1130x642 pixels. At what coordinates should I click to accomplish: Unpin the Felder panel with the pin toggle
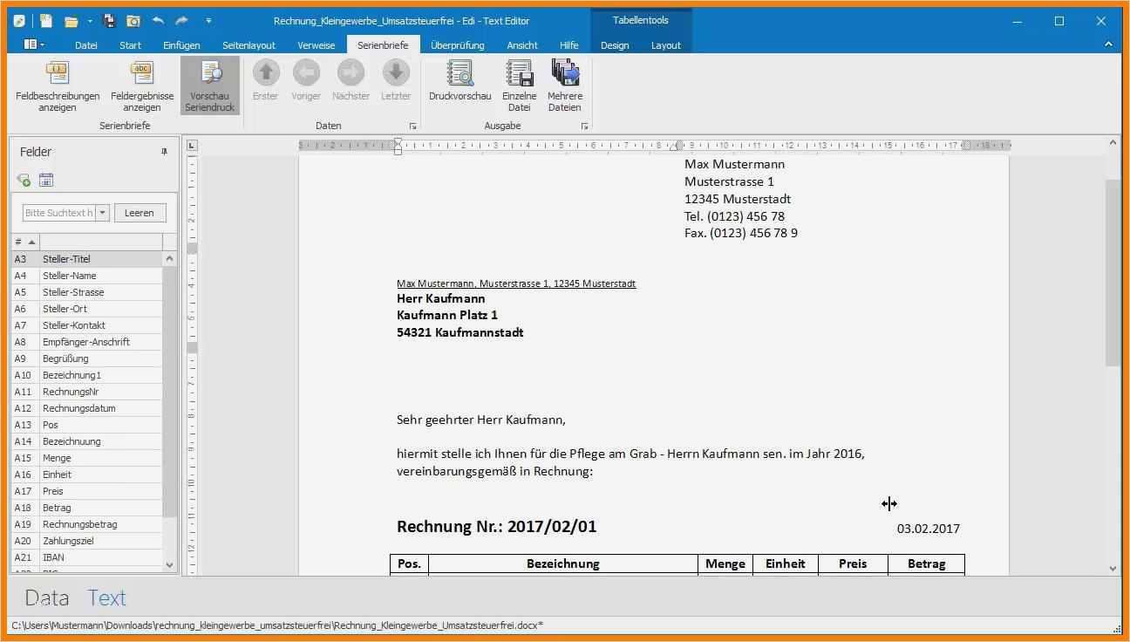164,151
